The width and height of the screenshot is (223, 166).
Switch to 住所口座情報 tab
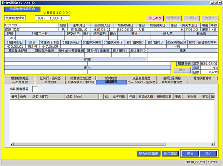pos(172,78)
